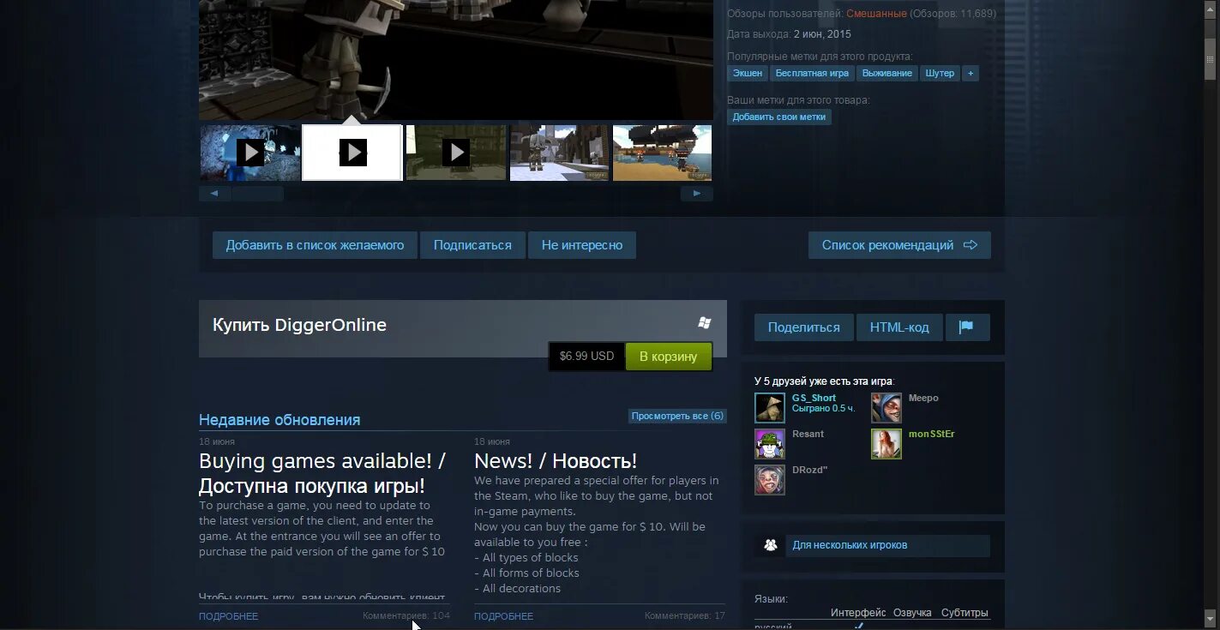Open DRozd" friend avatar
This screenshot has width=1220, height=630.
(x=770, y=480)
